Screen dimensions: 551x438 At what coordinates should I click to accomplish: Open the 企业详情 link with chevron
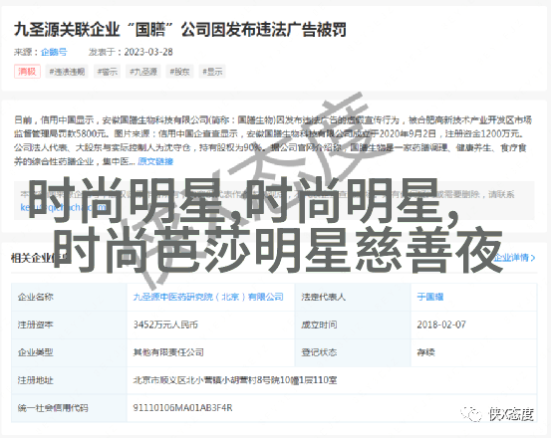coord(514,258)
